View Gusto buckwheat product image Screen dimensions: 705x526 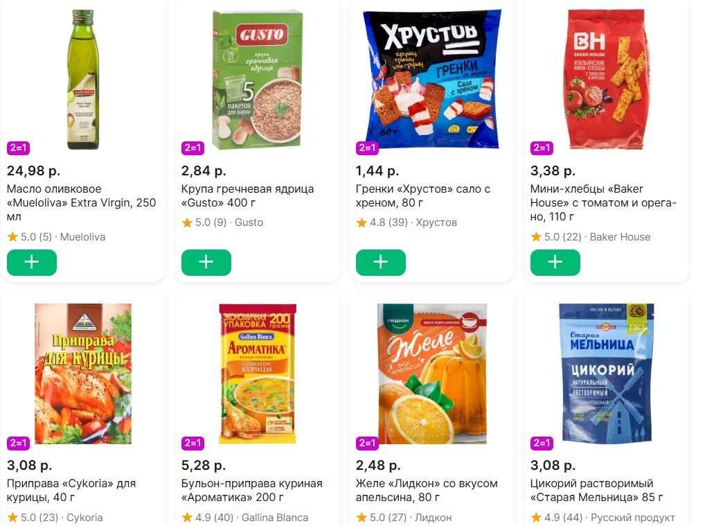click(x=257, y=80)
